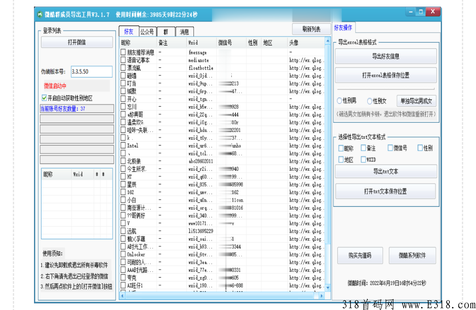The width and height of the screenshot is (476, 310).
Task: Click the 当前账号好友数量 status field
Action: tap(77, 109)
